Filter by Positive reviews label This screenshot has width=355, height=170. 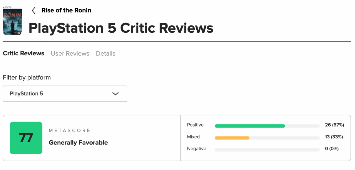point(195,125)
